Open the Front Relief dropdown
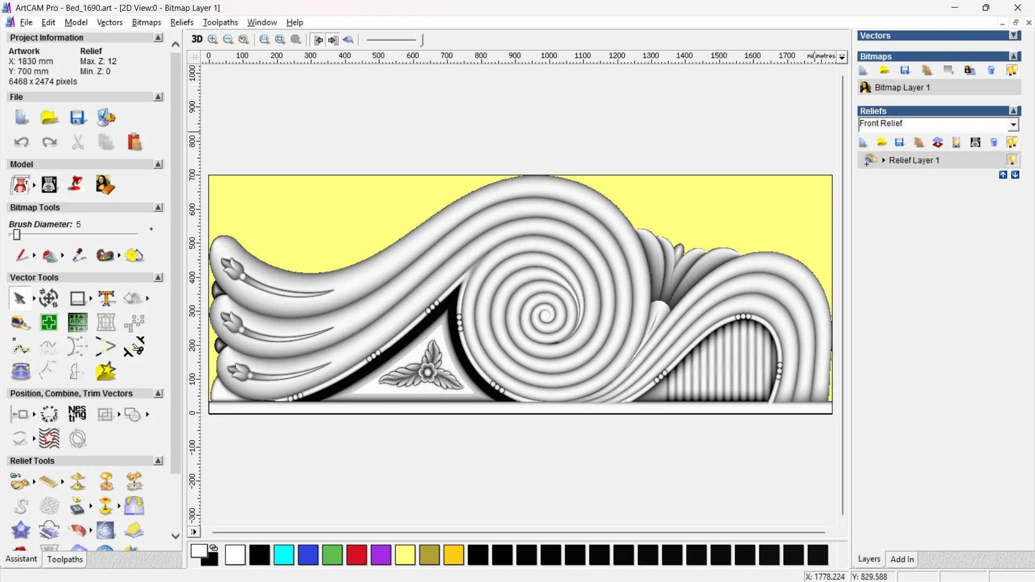 click(1013, 124)
